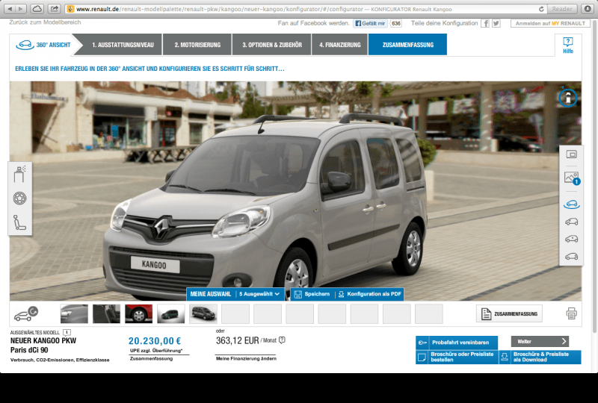Screen dimensions: 598x403
Task: Select the active 360° car view icon
Action: click(571, 204)
